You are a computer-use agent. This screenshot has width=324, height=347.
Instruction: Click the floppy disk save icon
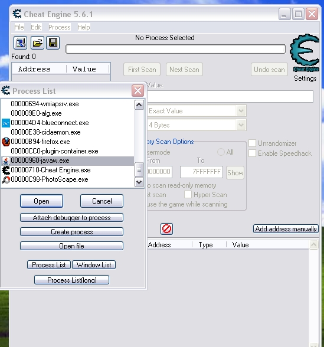point(53,42)
